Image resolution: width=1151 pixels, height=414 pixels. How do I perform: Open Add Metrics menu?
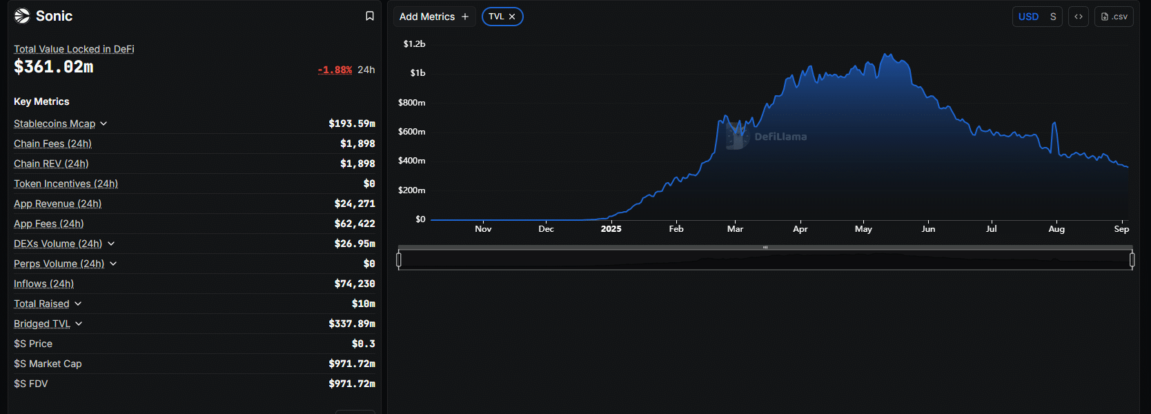point(434,17)
